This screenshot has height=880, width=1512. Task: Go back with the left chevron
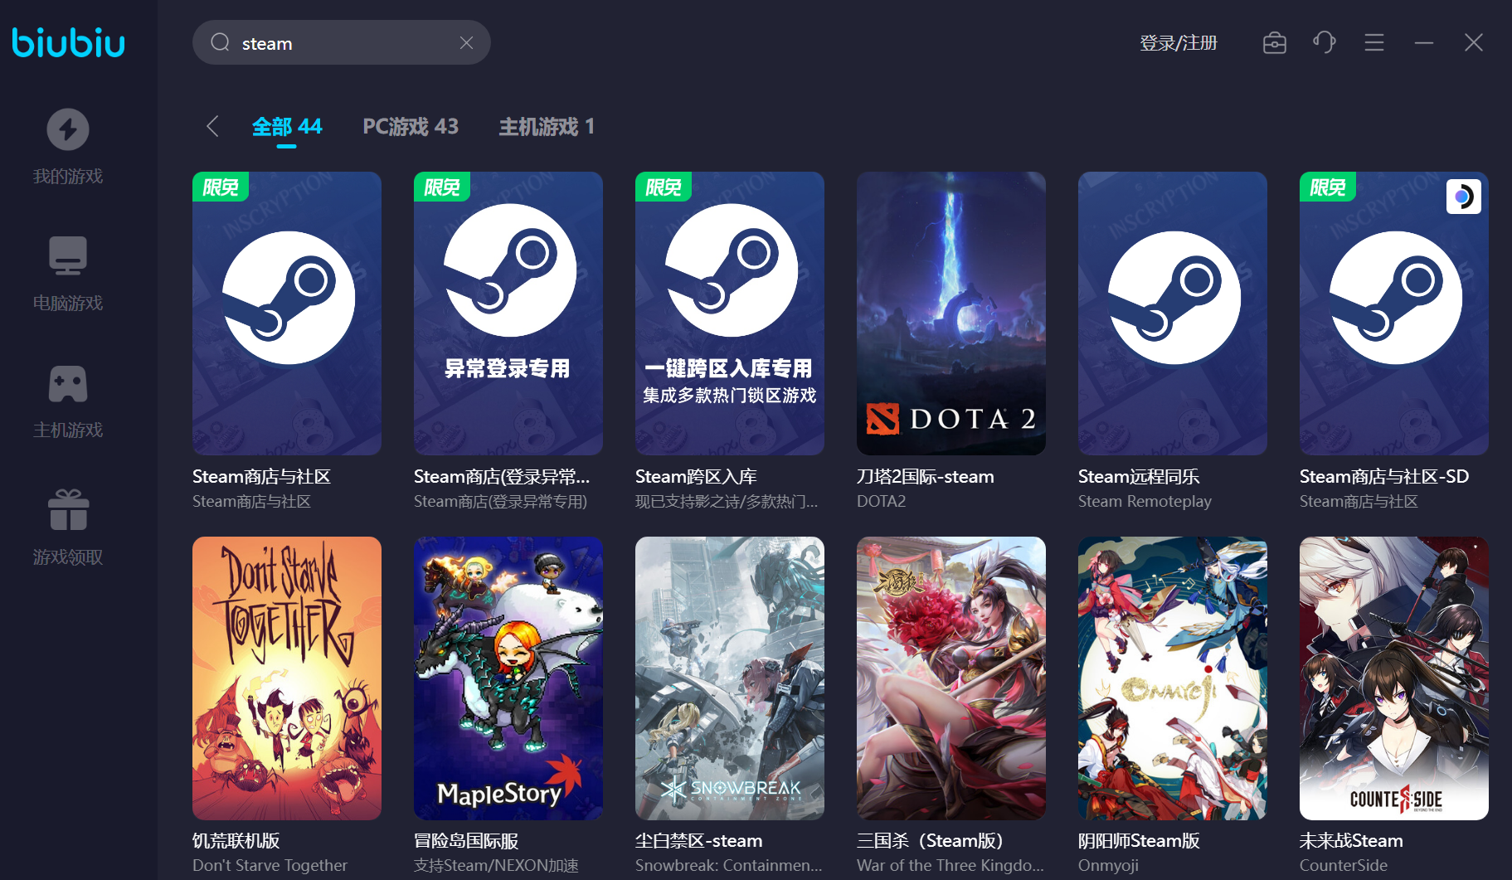212,126
